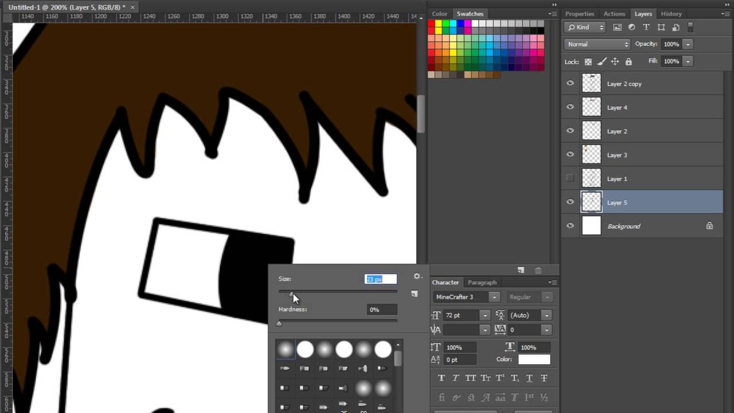The image size is (734, 413).
Task: Open the Character text Color swatch
Action: [534, 359]
